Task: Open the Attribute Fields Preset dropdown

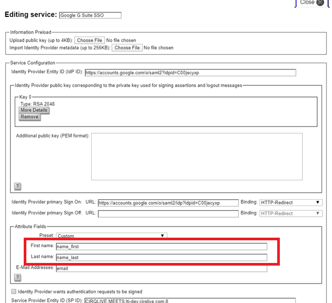Action: (112, 236)
